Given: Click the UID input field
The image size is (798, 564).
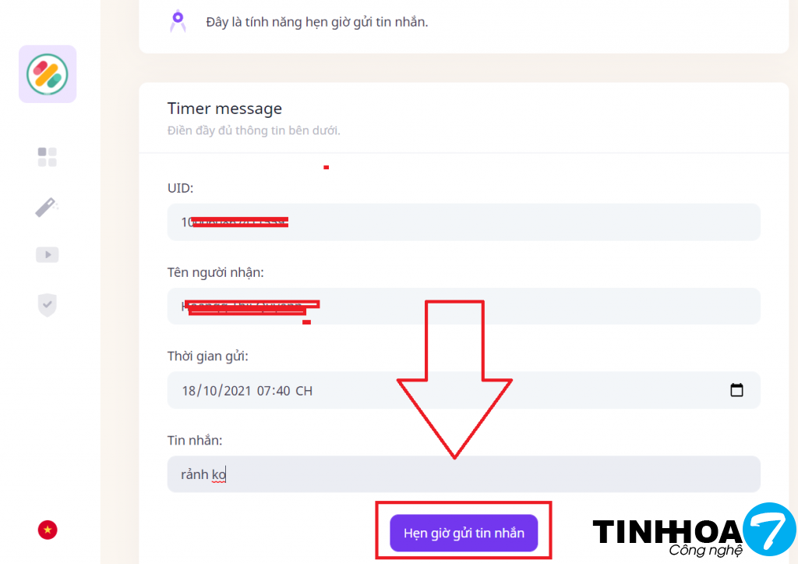Looking at the screenshot, I should [x=464, y=222].
